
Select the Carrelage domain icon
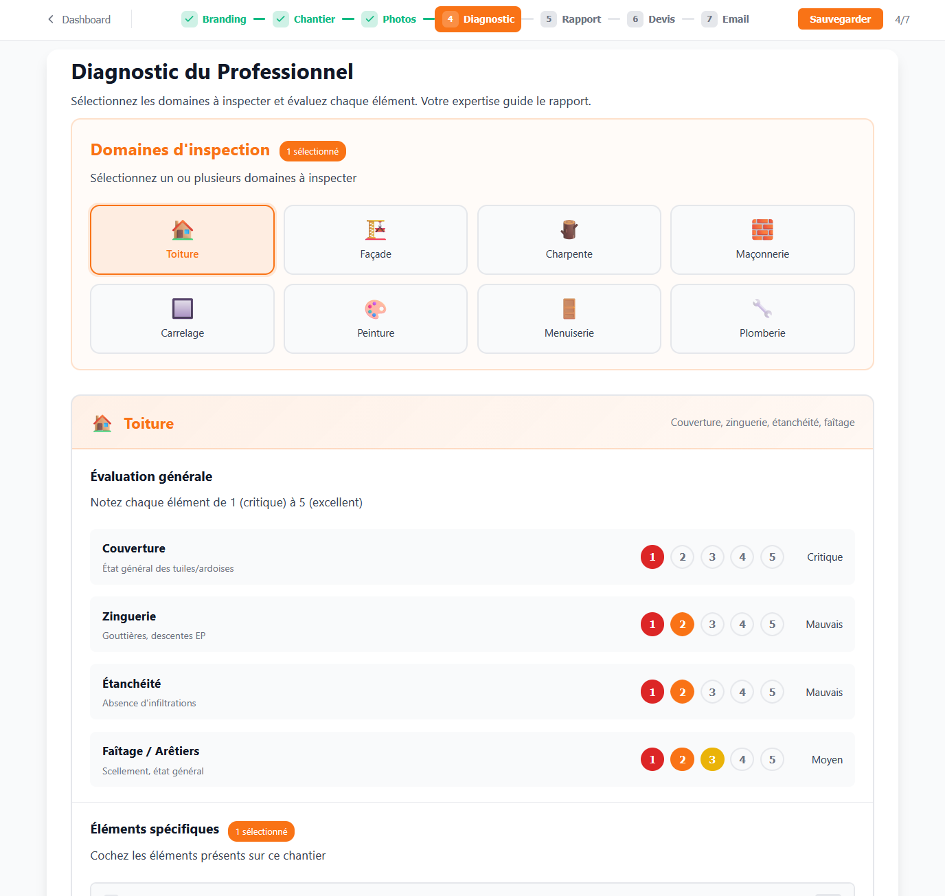pos(182,309)
